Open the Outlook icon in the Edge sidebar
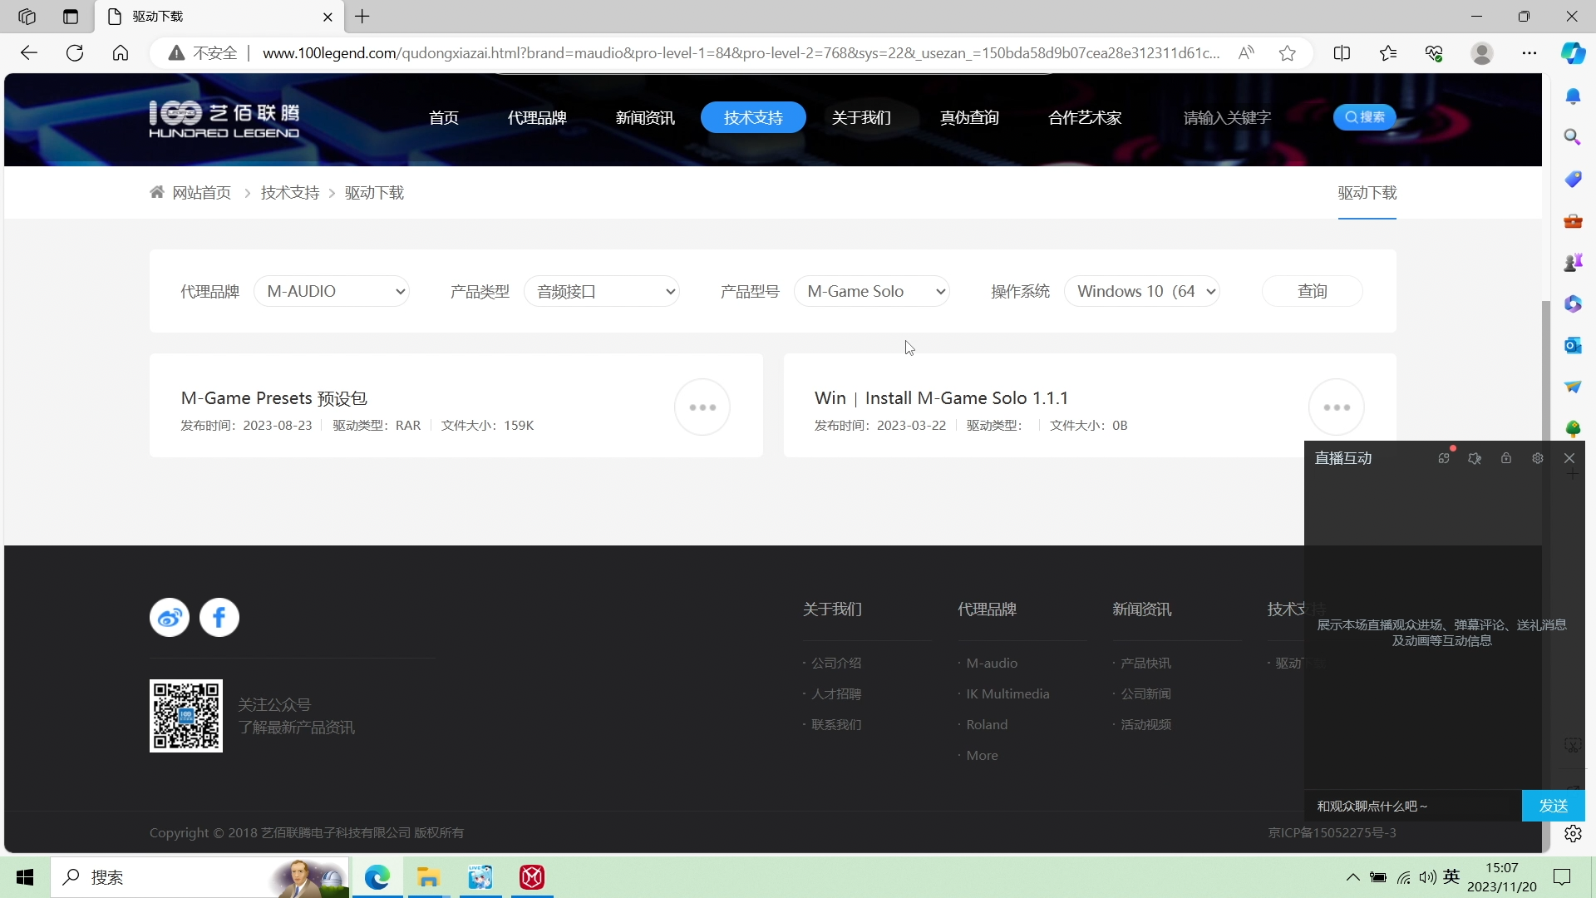Screen dimensions: 1596x898 (1573, 345)
